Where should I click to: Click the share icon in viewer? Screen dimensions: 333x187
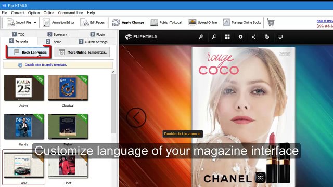pyautogui.click(x=253, y=37)
